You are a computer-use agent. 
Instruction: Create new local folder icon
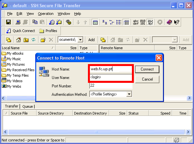click(x=43, y=40)
